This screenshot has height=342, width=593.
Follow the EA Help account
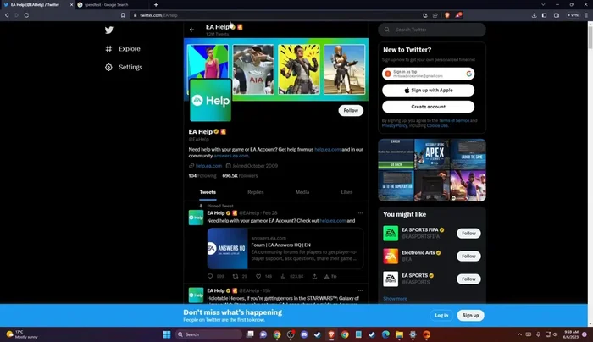tap(351, 110)
